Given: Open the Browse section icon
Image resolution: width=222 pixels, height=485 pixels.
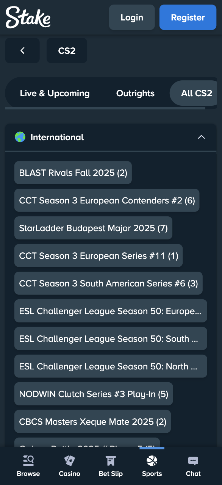Looking at the screenshot, I should pos(28,460).
